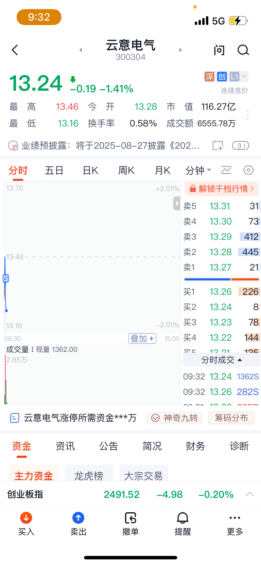Switch to 资金 tab
This screenshot has height=565, width=261.
click(22, 446)
